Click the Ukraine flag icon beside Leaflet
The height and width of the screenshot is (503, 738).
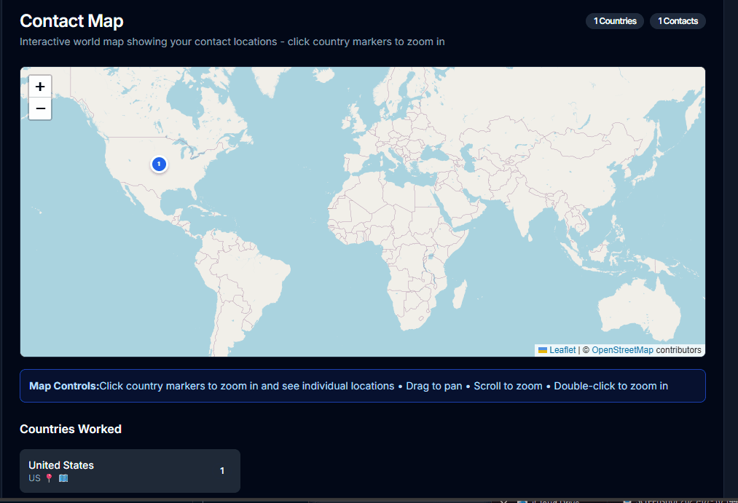[543, 350]
